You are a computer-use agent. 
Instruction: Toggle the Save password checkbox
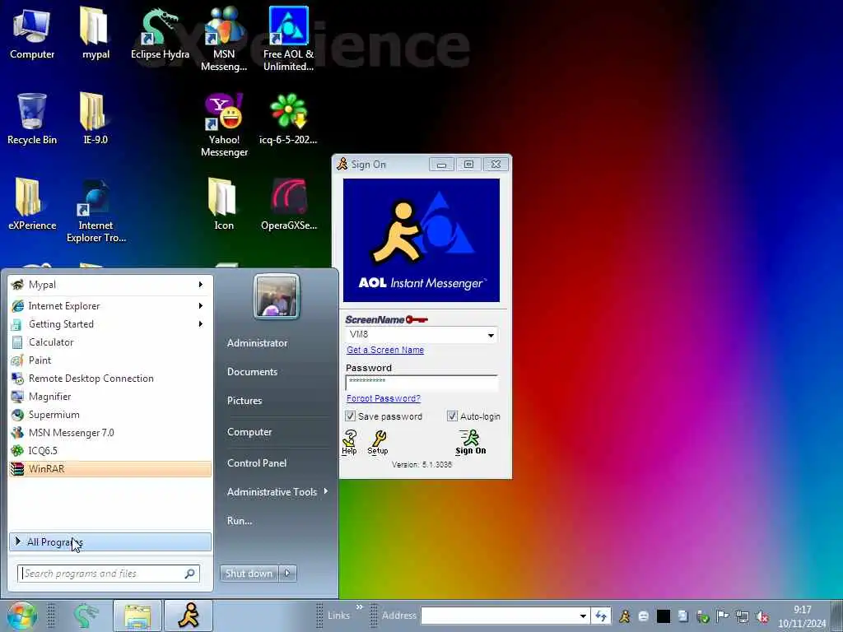click(350, 416)
